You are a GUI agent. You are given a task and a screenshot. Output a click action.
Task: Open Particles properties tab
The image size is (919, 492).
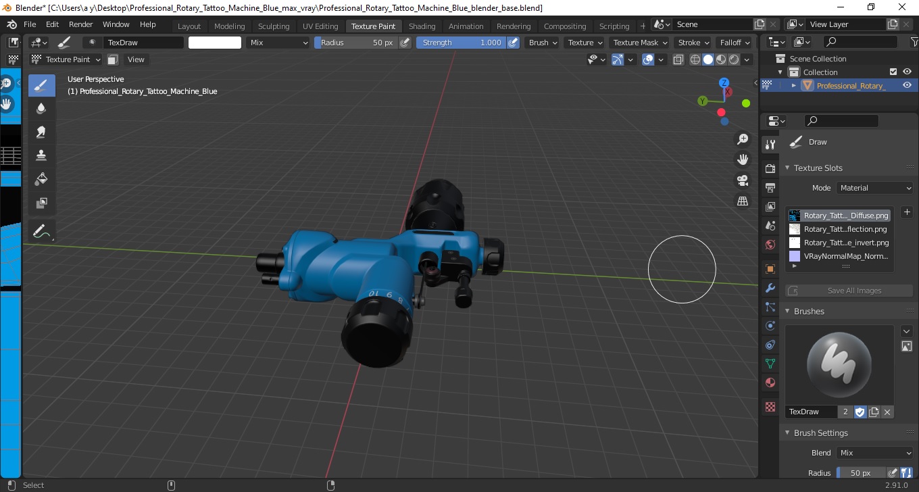770,307
